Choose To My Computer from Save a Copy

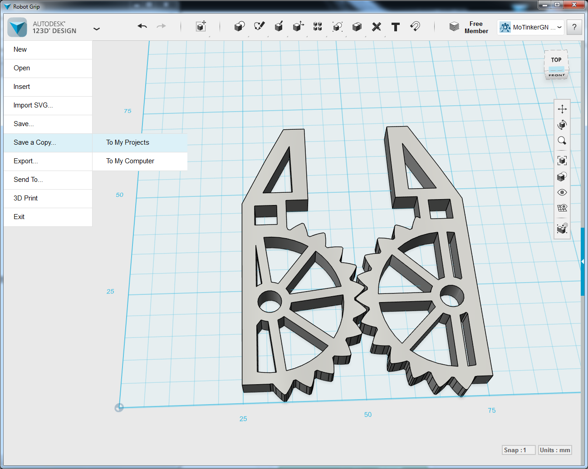(x=130, y=161)
